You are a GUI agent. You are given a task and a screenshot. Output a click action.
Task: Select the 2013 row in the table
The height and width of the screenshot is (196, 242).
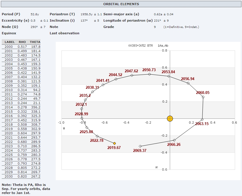(x=21, y=103)
